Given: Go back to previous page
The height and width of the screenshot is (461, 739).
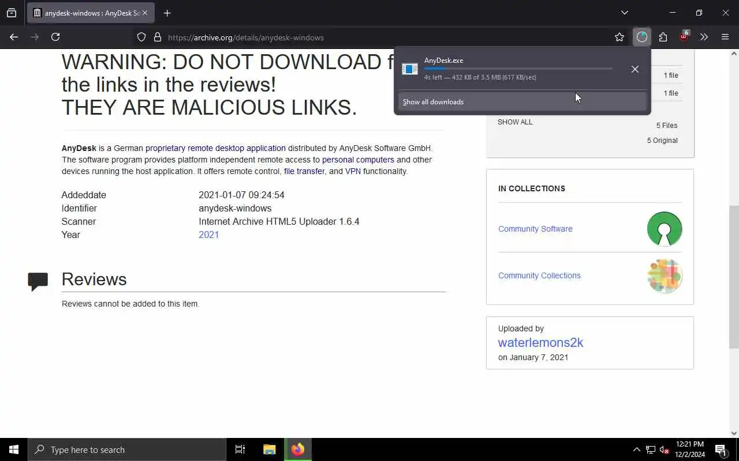Looking at the screenshot, I should 14,37.
